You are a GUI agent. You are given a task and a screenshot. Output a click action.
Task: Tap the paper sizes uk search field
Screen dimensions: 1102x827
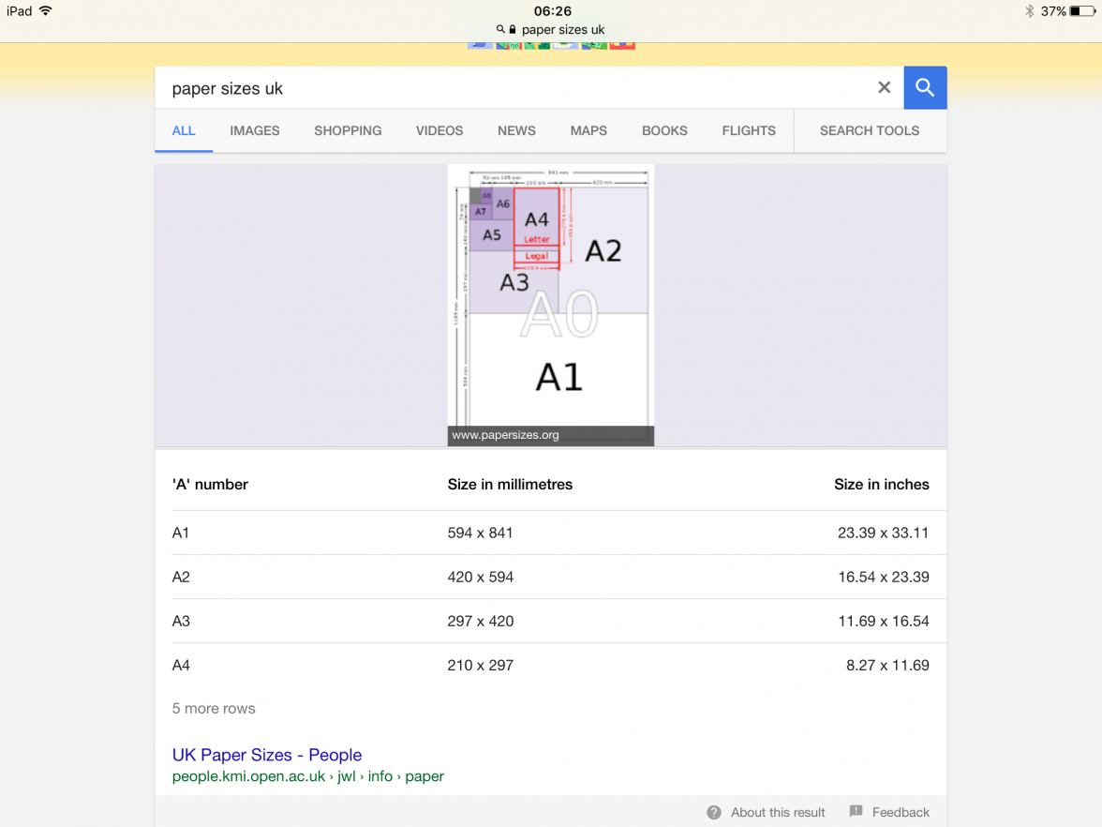point(515,88)
